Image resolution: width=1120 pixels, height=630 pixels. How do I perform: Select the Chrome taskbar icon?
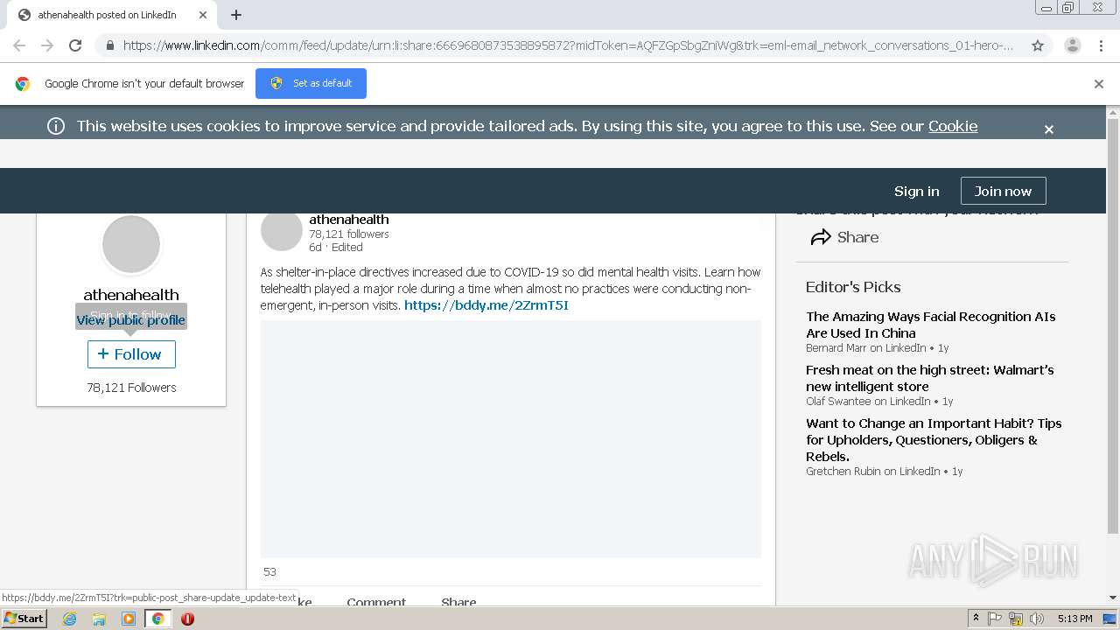click(157, 619)
